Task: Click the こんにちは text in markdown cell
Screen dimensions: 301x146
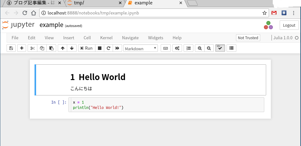Action: [x=81, y=89]
